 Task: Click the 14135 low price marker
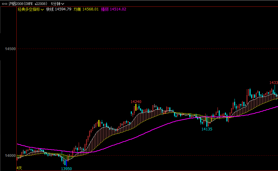point(207,129)
